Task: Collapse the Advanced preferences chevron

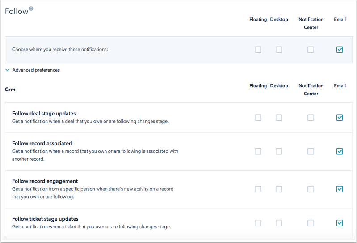Action: click(8, 70)
